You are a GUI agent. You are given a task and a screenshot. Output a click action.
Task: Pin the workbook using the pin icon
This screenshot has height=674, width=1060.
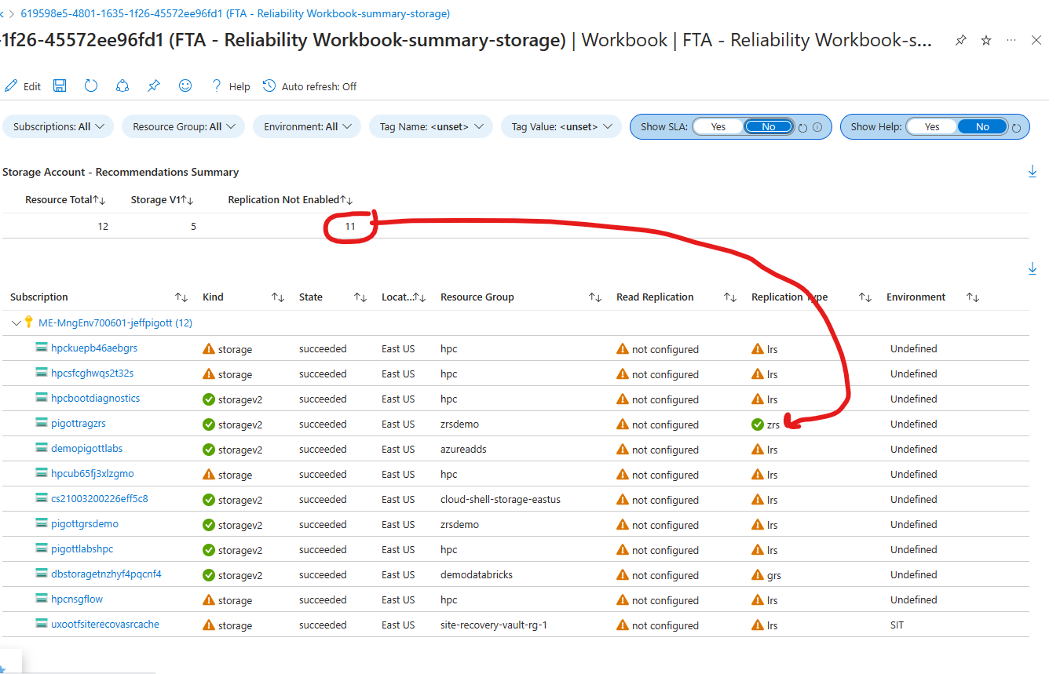click(x=153, y=86)
